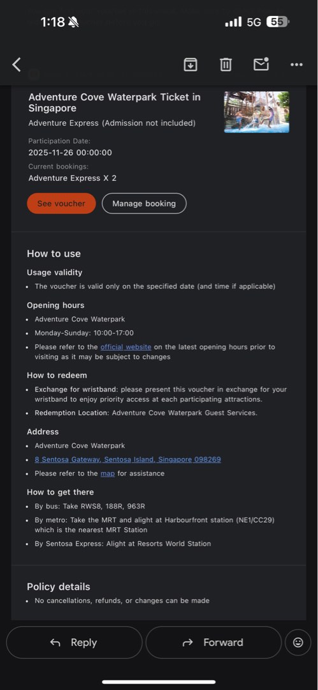Open the official website link
The image size is (318, 690).
point(126,347)
